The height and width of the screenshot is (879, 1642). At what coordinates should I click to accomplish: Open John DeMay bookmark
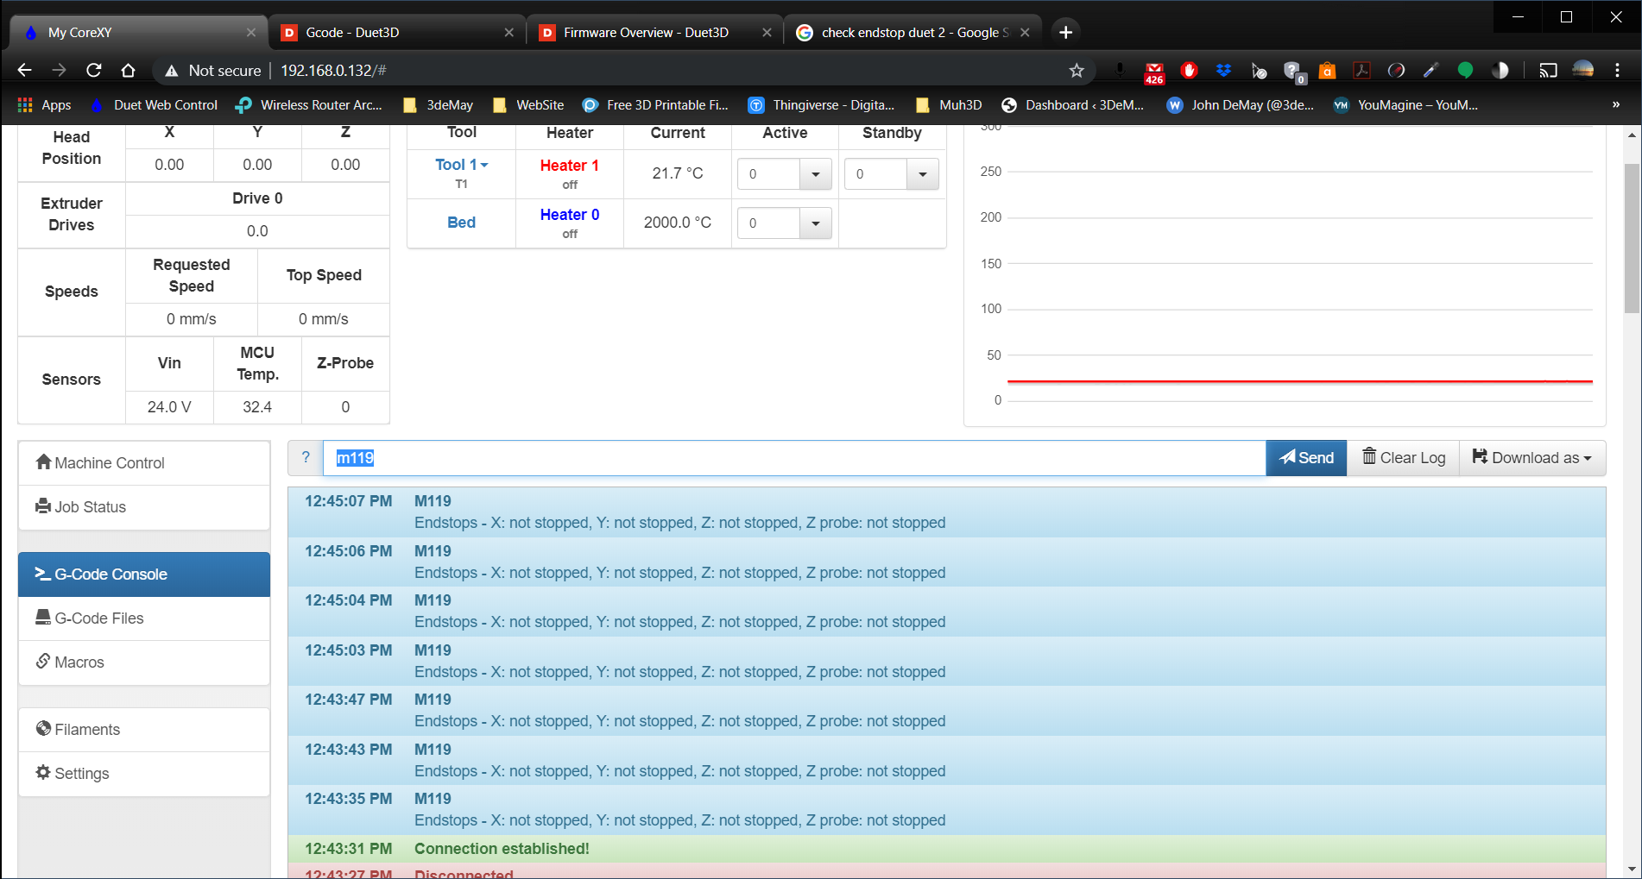[x=1241, y=105]
